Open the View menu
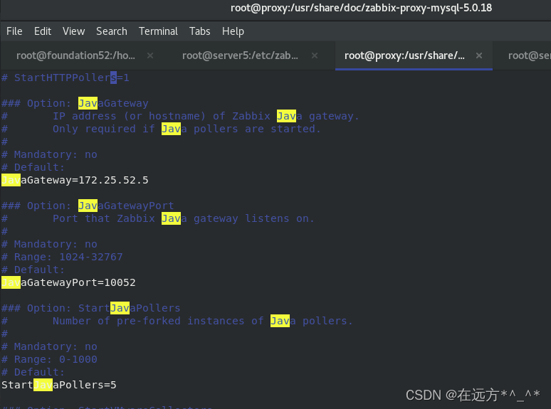This screenshot has width=551, height=409. click(74, 31)
